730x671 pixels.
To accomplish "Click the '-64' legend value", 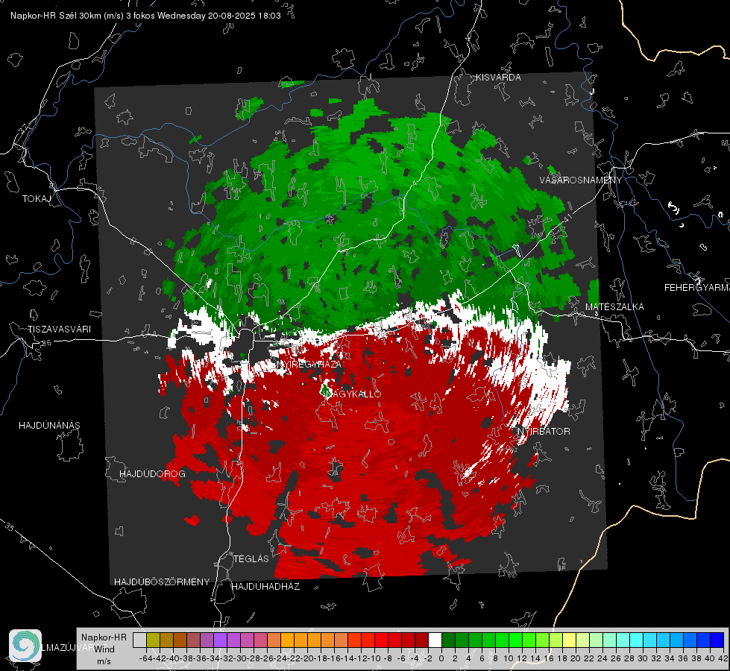I will pyautogui.click(x=146, y=658).
